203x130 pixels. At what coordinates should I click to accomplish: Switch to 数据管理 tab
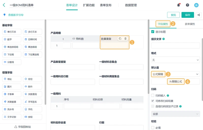click(131, 5)
